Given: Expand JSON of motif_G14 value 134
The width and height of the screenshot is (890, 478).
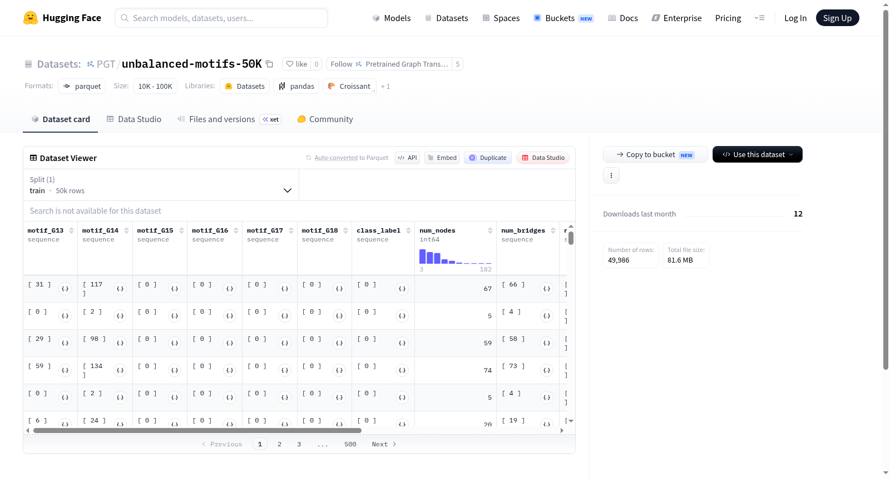Looking at the screenshot, I should tap(120, 370).
